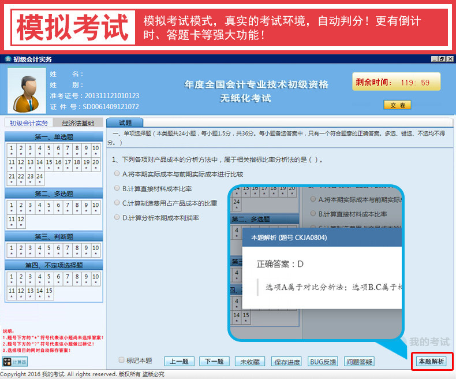Click the 剩余时间 countdown timer

click(x=397, y=82)
